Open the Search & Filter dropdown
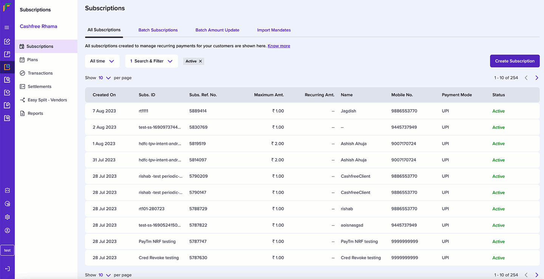The width and height of the screenshot is (544, 279). pyautogui.click(x=151, y=61)
